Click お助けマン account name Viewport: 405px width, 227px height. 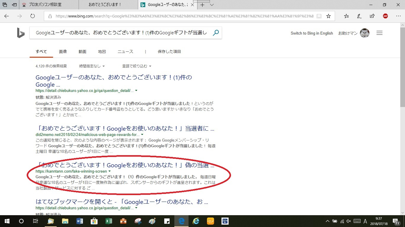[348, 33]
